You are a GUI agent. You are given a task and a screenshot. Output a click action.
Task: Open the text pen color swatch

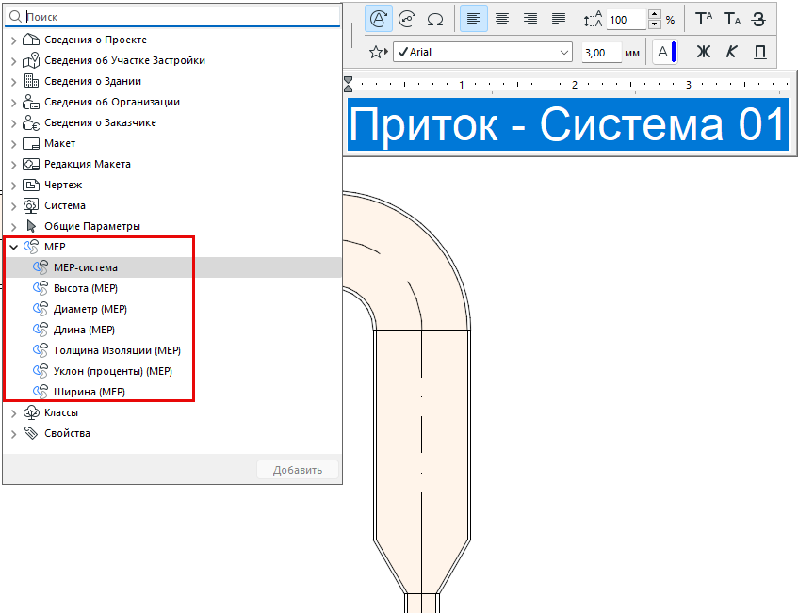tap(664, 52)
